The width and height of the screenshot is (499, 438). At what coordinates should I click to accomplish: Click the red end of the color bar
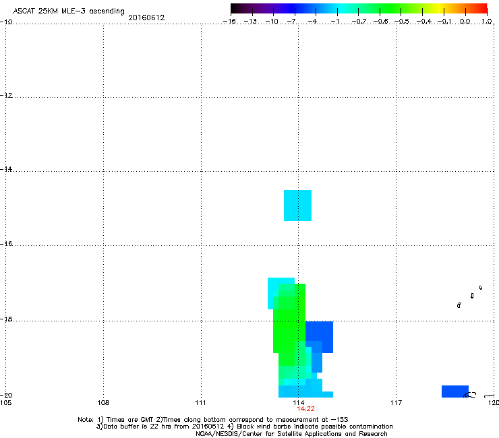click(481, 8)
